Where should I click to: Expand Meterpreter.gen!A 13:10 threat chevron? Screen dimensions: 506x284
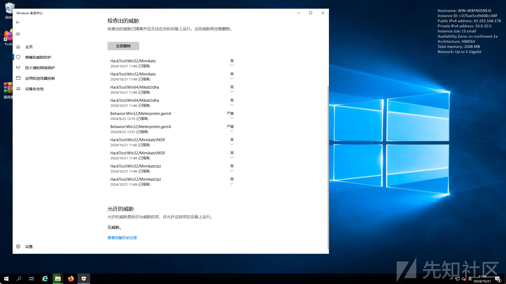pos(232,118)
